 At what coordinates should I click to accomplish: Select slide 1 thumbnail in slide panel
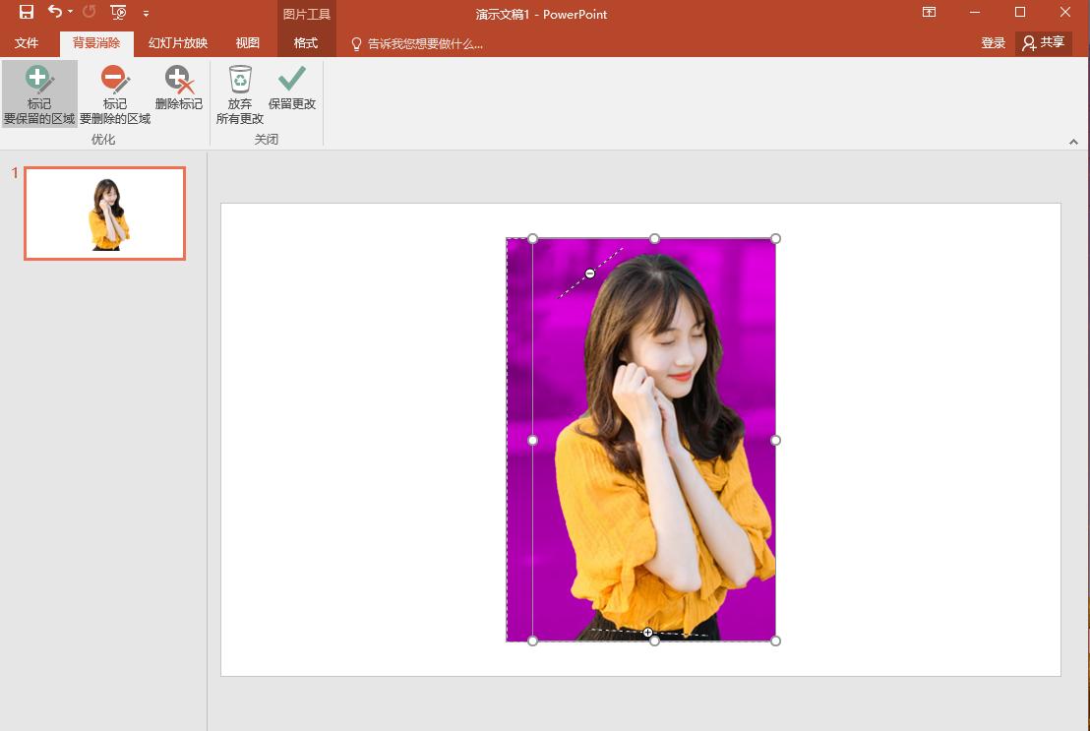tap(104, 213)
